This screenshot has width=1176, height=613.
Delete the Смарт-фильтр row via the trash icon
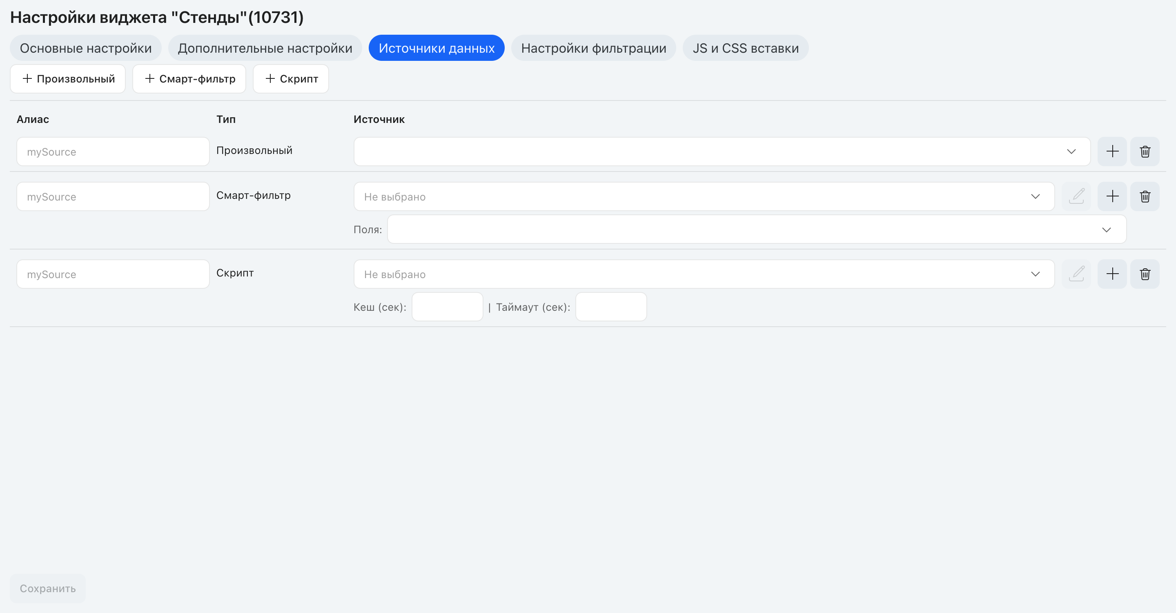1145,197
